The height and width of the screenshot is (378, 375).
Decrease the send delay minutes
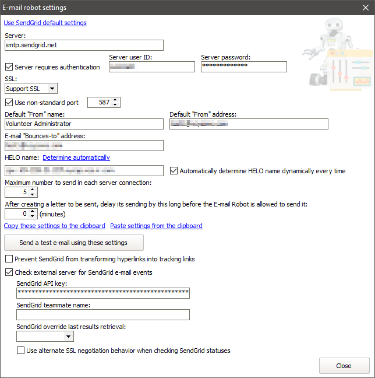33,217
